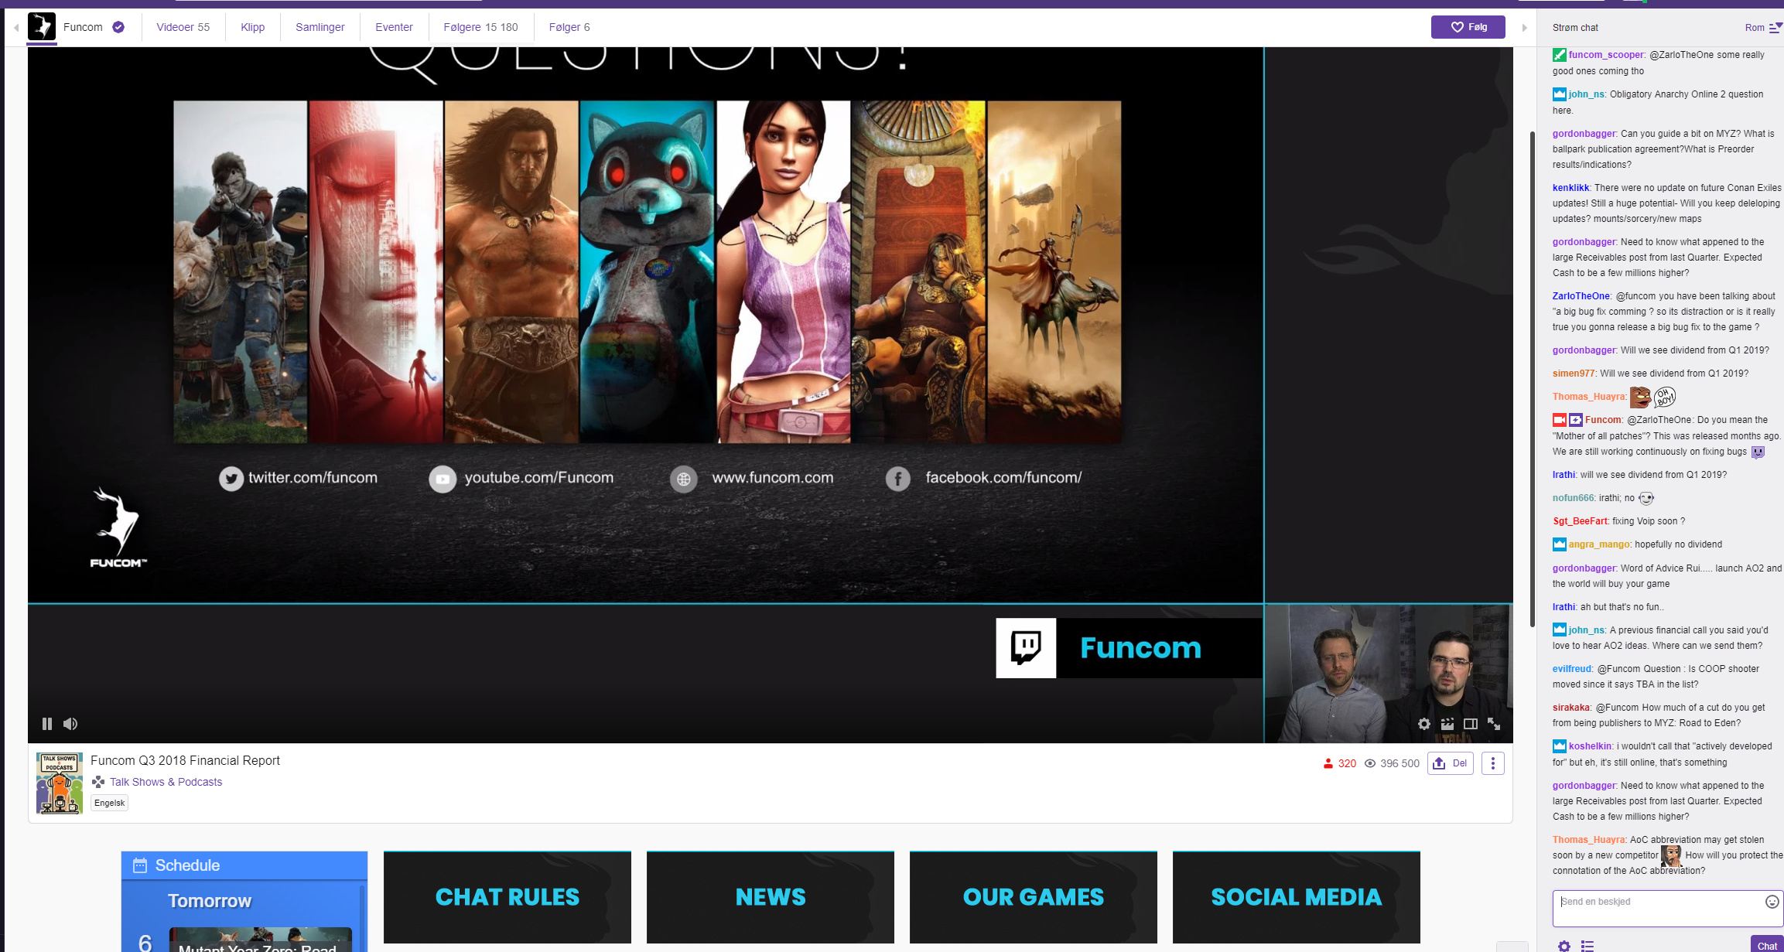Switch to the Videoer tab
Viewport: 1784px width, 952px height.
[x=183, y=27]
